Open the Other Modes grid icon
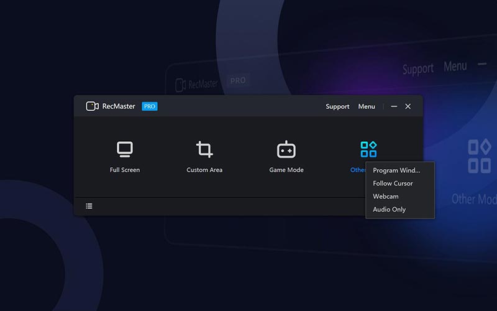Viewport: 497px width, 311px height. 368,149
